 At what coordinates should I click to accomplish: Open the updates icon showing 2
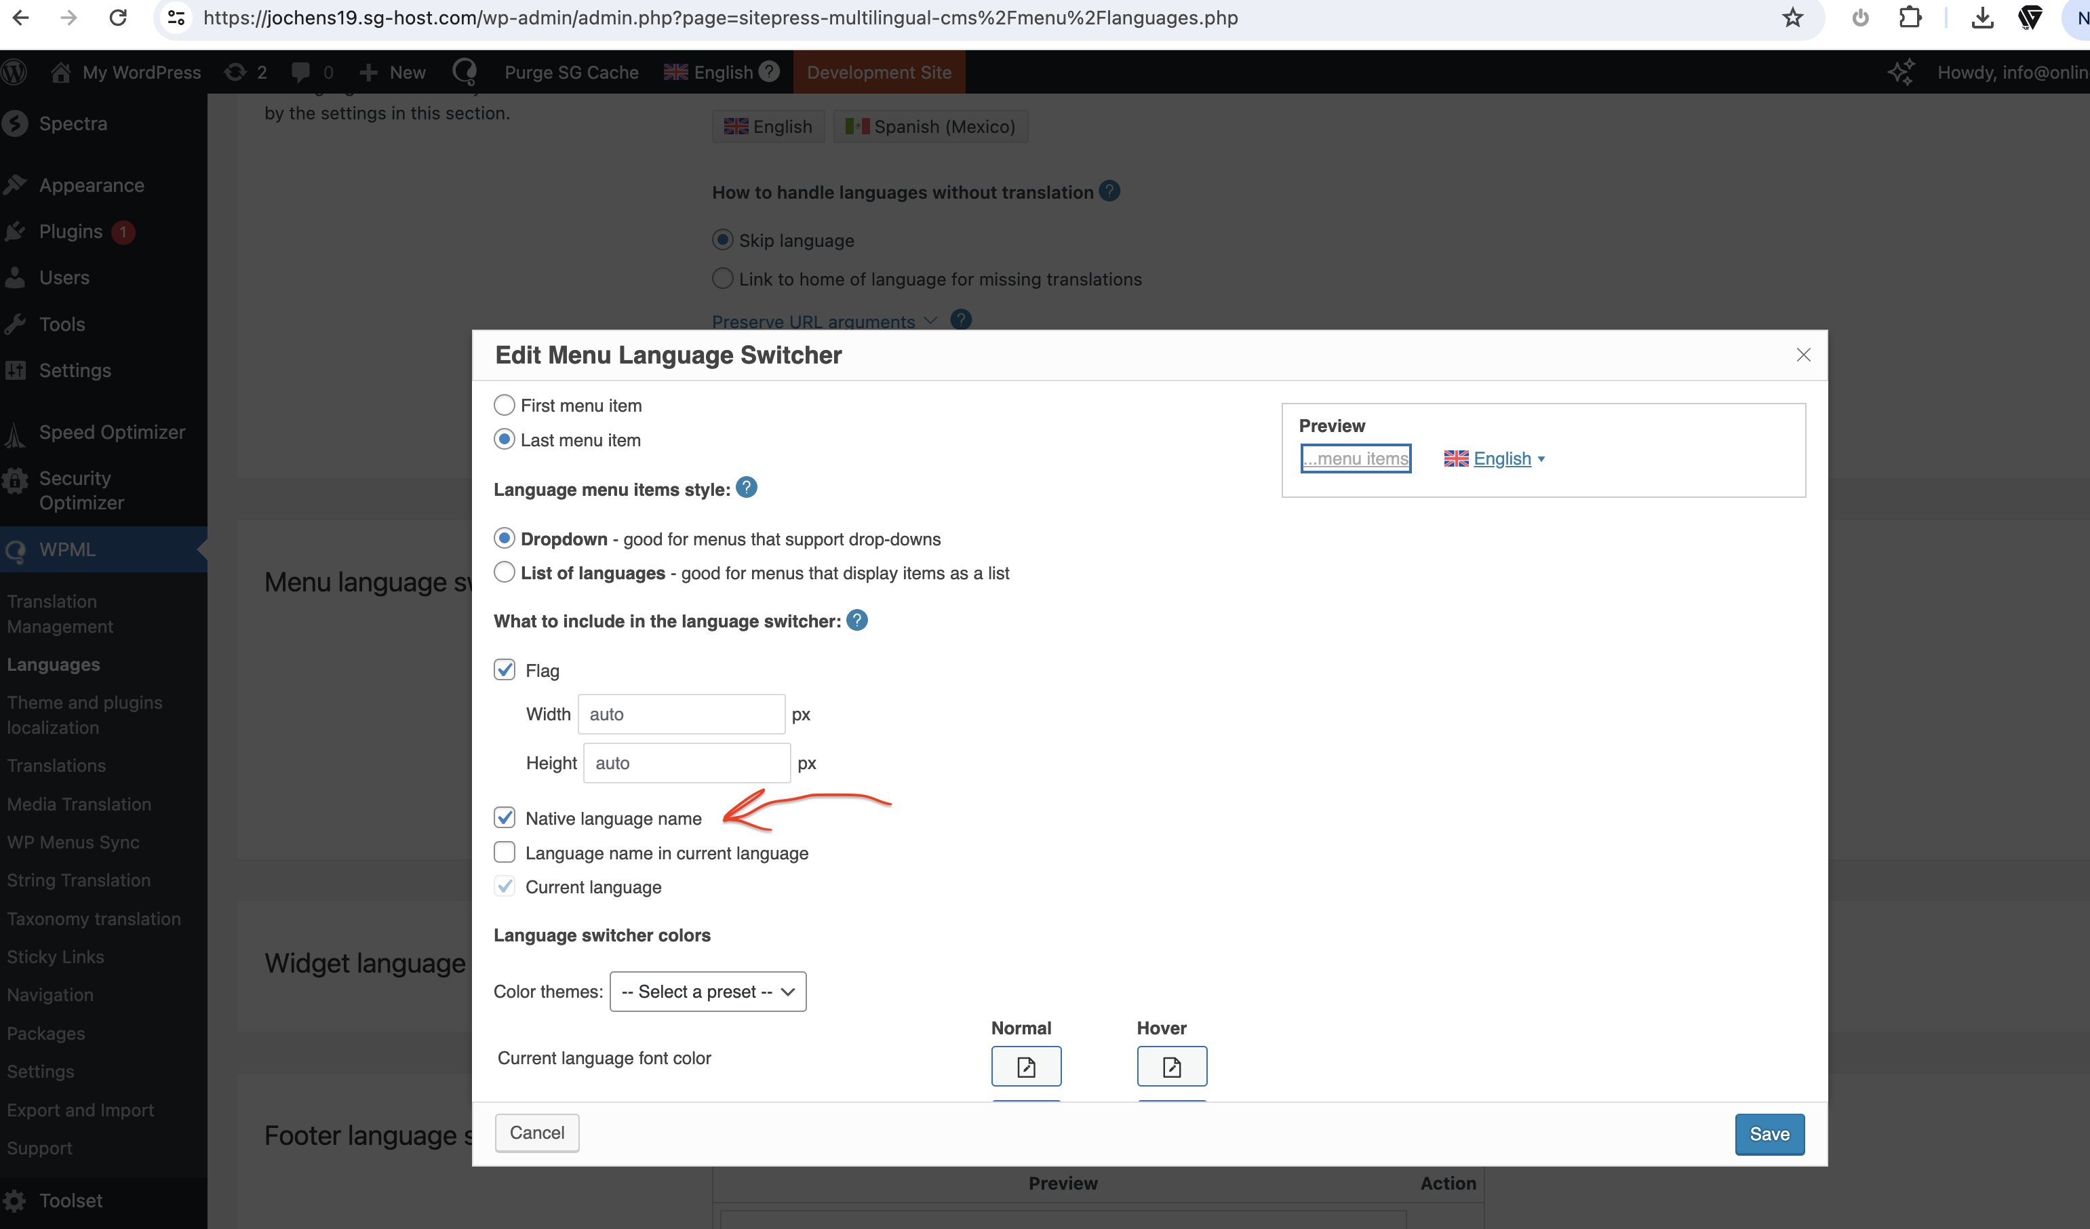point(245,72)
